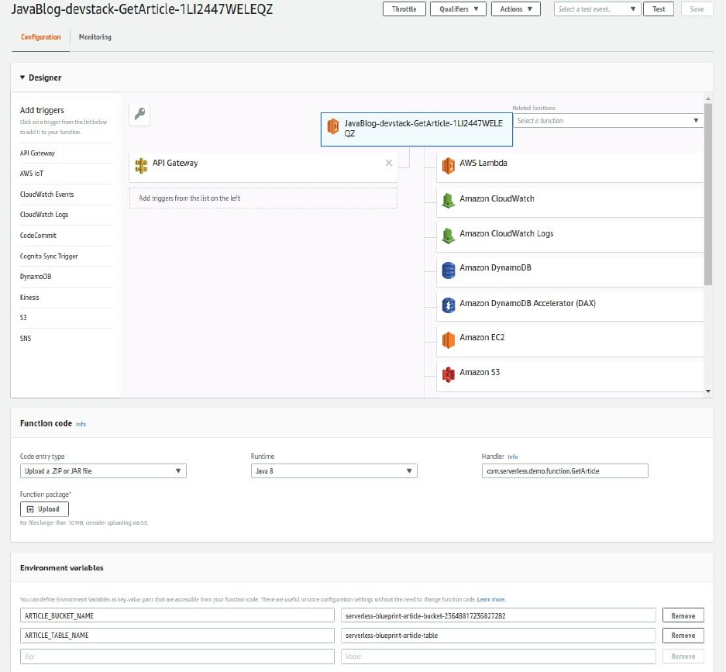This screenshot has width=726, height=672.
Task: Click the API Gateway trigger icon
Action: pyautogui.click(x=141, y=165)
